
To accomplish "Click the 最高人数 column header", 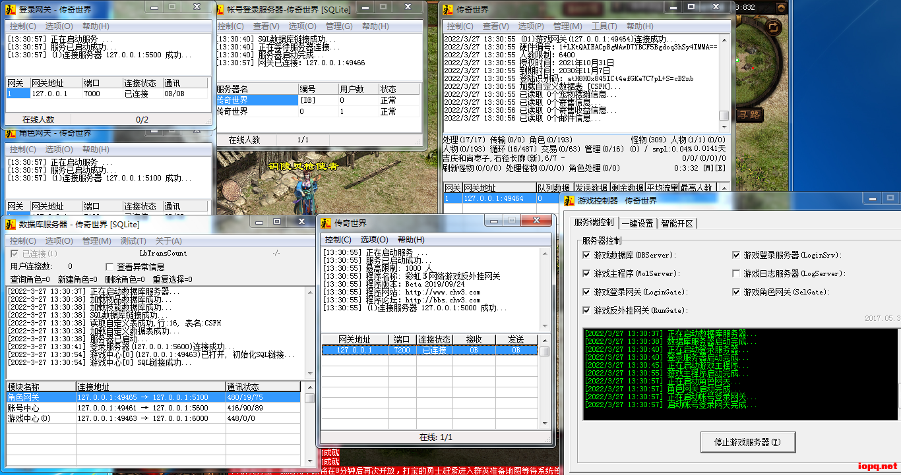I will pyautogui.click(x=697, y=188).
